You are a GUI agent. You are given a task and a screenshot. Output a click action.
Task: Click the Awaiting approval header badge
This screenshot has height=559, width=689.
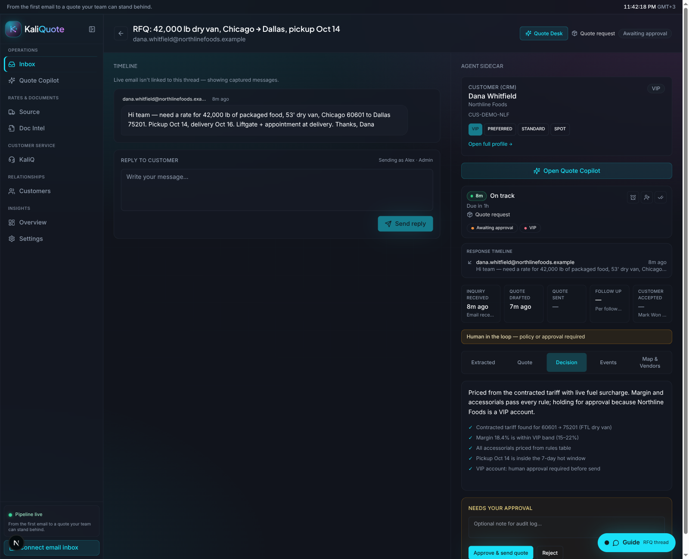tap(645, 34)
